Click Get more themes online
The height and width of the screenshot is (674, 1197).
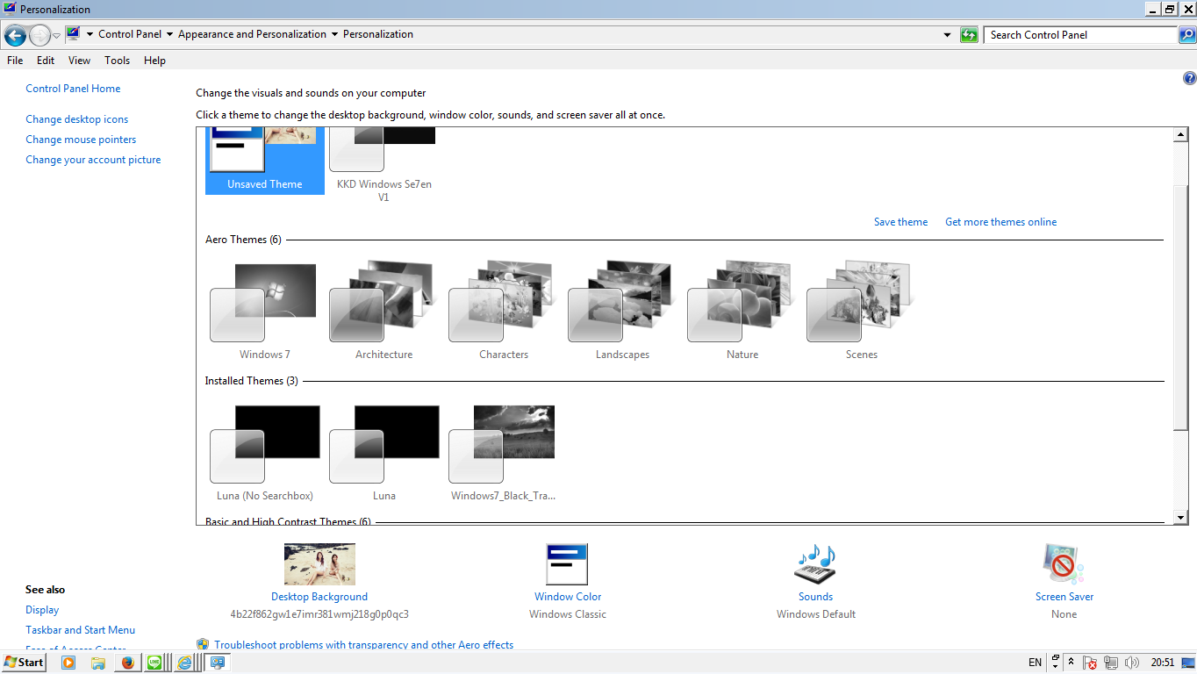(1000, 222)
